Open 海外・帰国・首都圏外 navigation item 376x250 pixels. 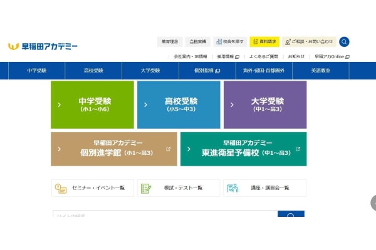point(264,71)
